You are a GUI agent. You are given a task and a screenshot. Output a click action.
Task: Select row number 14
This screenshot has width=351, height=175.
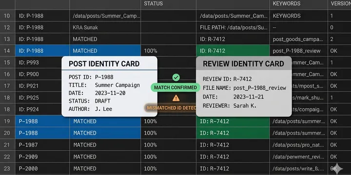pos(7,51)
